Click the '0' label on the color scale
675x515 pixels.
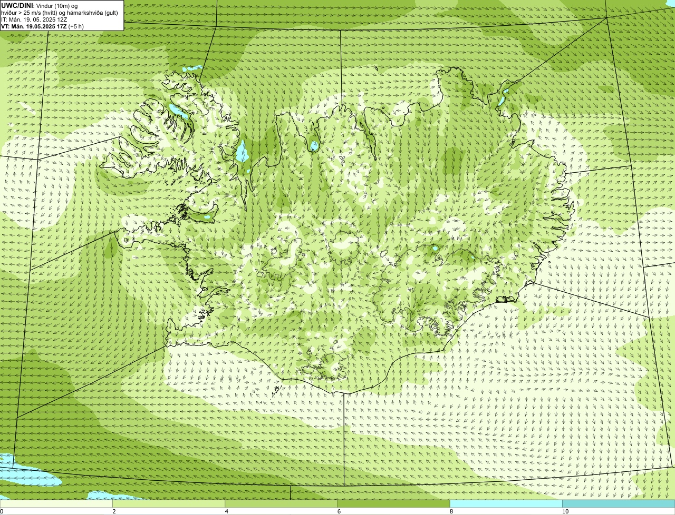2,511
